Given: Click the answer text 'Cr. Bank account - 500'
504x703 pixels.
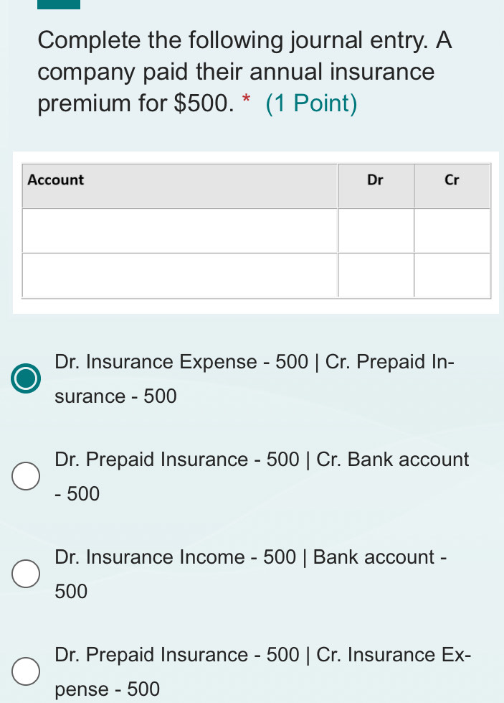Looking at the screenshot, I should point(262,476).
